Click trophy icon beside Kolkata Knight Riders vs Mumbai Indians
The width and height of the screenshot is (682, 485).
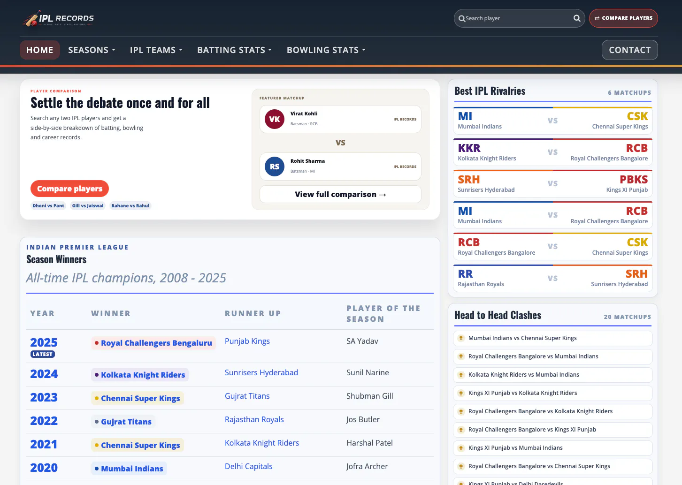461,375
